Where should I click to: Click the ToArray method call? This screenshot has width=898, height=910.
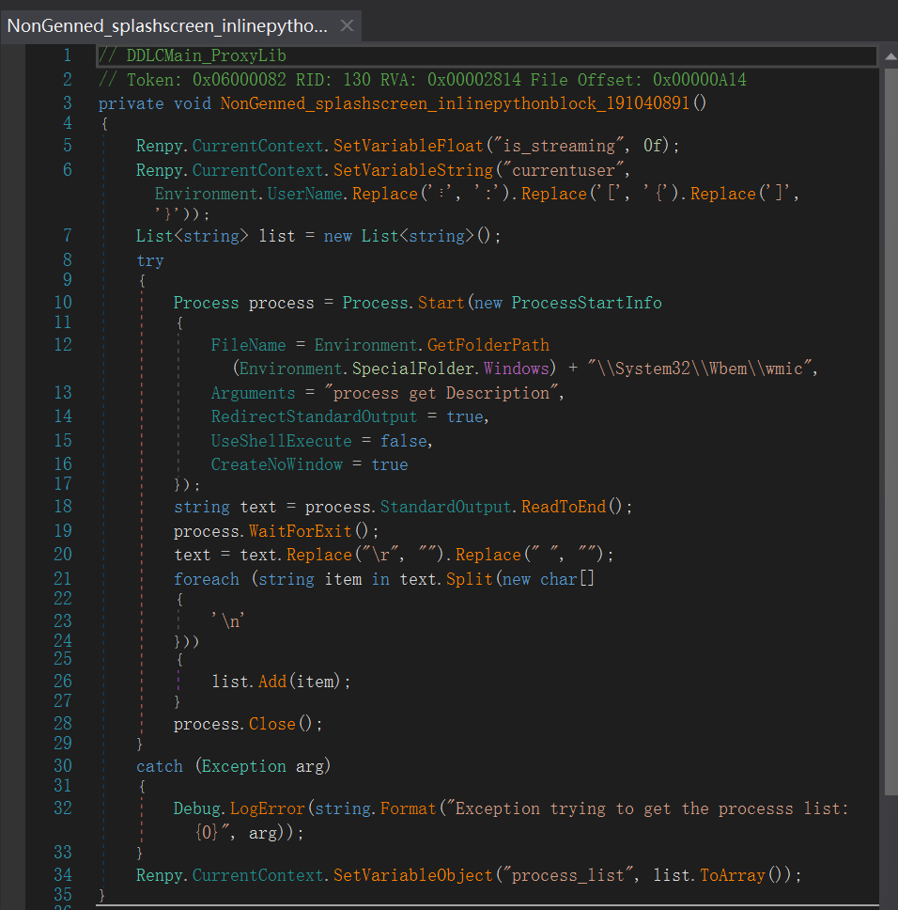point(733,875)
